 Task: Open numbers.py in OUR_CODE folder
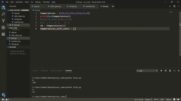(18, 41)
